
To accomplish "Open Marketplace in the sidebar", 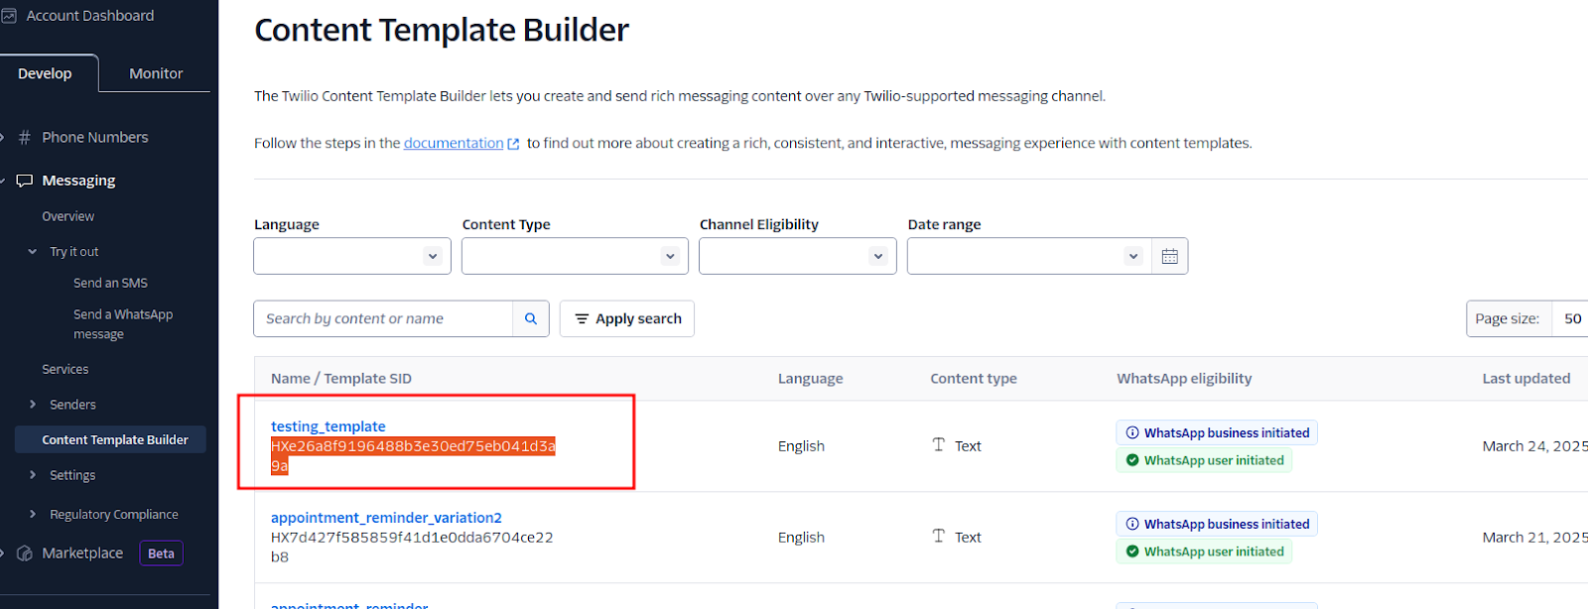I will [82, 553].
